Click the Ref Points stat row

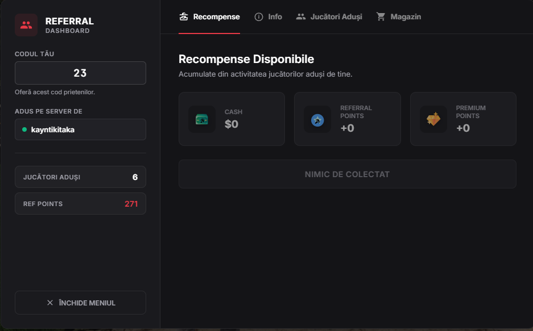81,204
